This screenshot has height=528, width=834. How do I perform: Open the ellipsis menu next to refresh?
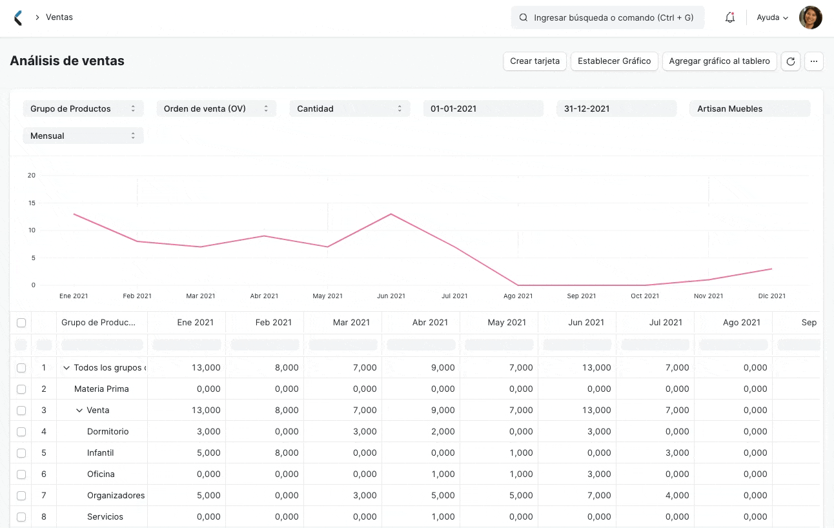point(813,61)
